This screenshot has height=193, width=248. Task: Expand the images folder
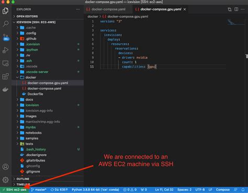pyautogui.click(x=48, y=116)
